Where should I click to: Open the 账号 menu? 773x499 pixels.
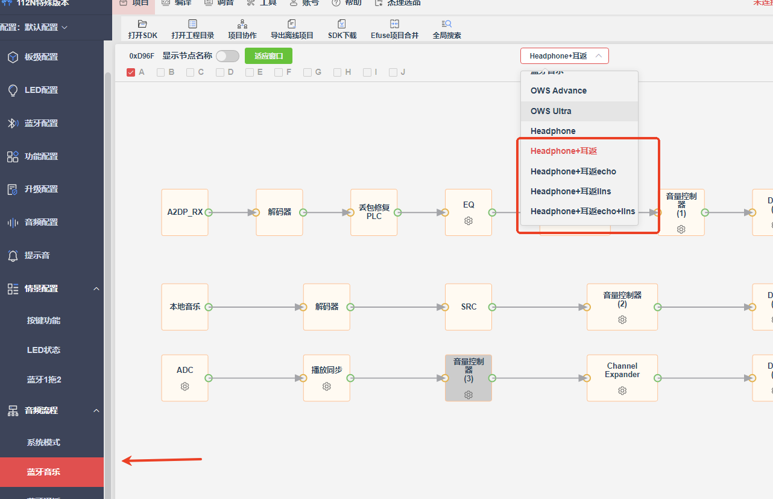(x=304, y=3)
